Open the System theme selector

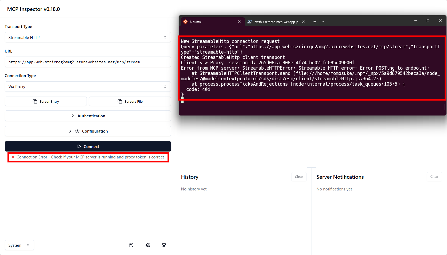(19, 245)
